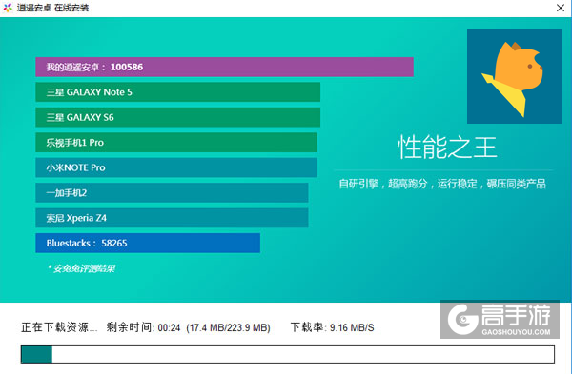
Task: Select the Bluestacks: 58265 bar
Action: pyautogui.click(x=148, y=243)
